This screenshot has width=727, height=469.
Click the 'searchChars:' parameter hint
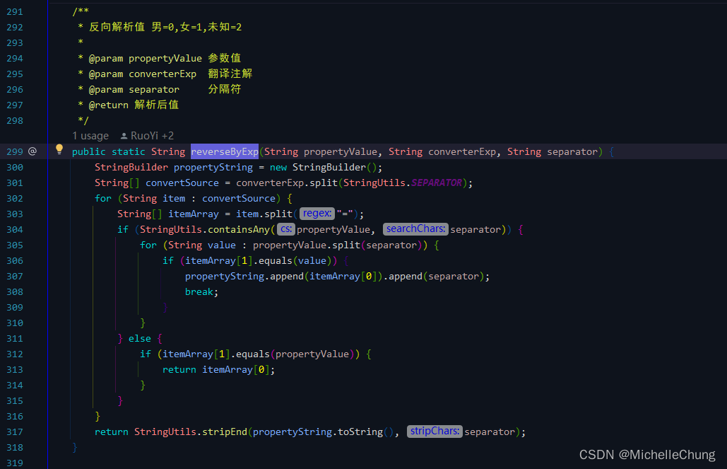coord(415,229)
